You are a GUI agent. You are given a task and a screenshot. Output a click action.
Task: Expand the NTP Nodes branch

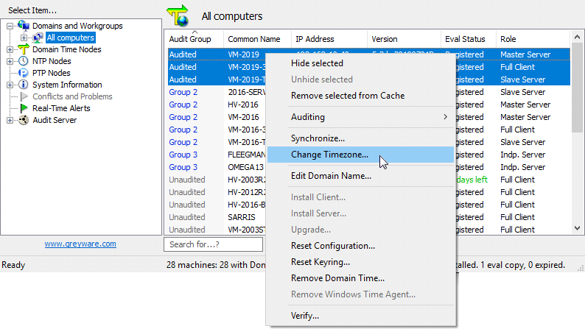click(10, 61)
